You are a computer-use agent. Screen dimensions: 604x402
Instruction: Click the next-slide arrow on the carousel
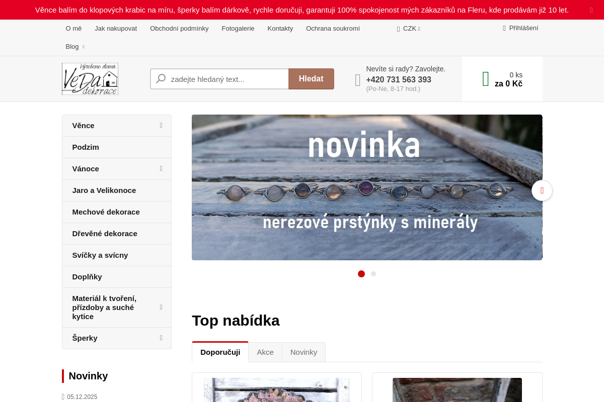coord(542,190)
